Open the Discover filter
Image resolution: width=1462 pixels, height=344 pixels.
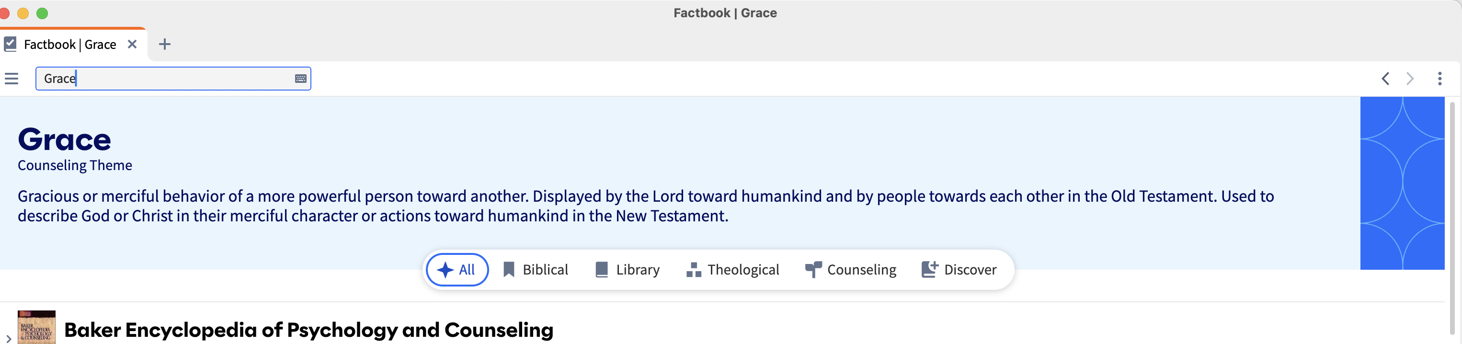tap(959, 270)
